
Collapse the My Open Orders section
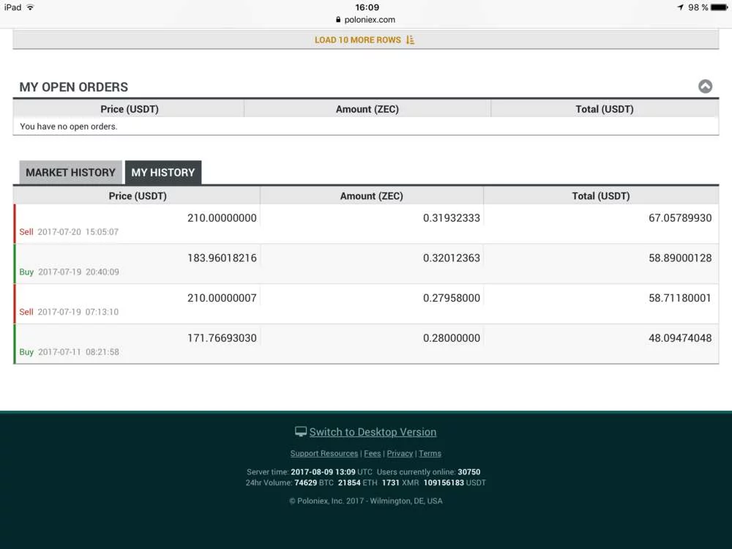[705, 86]
